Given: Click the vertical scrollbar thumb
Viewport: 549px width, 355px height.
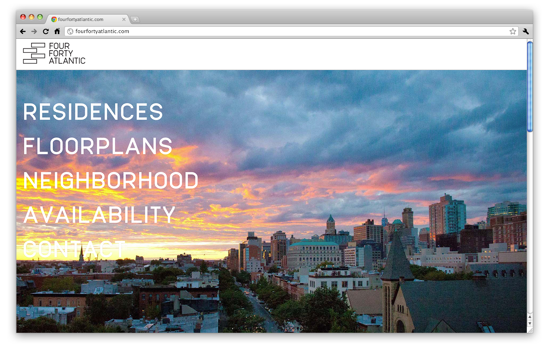Looking at the screenshot, I should pyautogui.click(x=530, y=86).
